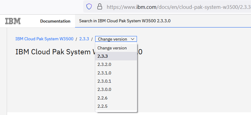Follow the IBM Cloud Pak System W3500 breadcrumb link
251x115 pixels.
[44, 39]
